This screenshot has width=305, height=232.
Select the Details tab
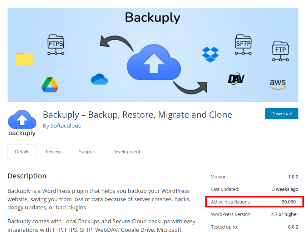22,152
